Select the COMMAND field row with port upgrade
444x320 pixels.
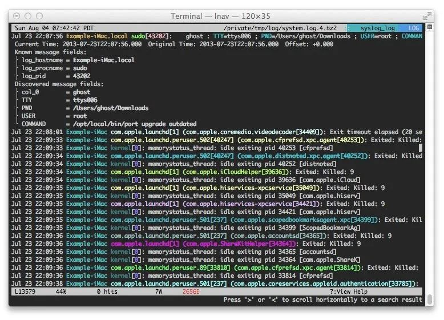coord(109,124)
